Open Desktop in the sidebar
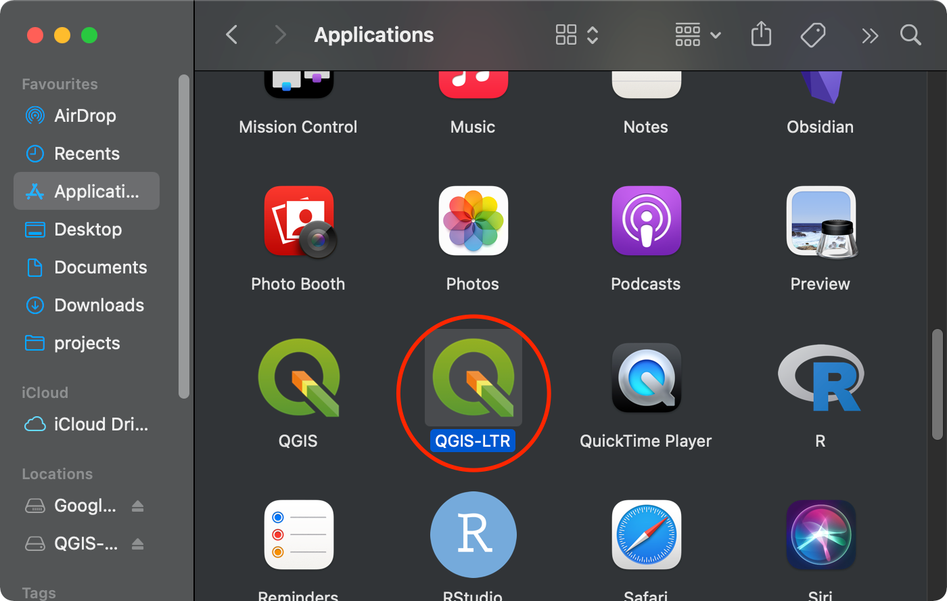 pyautogui.click(x=87, y=229)
